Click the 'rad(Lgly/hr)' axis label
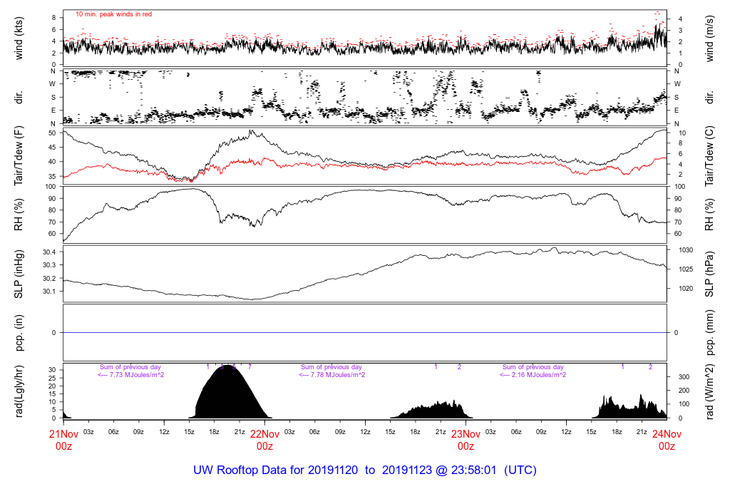 (x=20, y=391)
